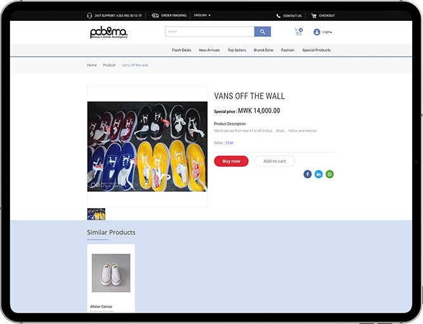The height and width of the screenshot is (324, 423).
Task: Click inside the Search input field
Action: click(210, 32)
